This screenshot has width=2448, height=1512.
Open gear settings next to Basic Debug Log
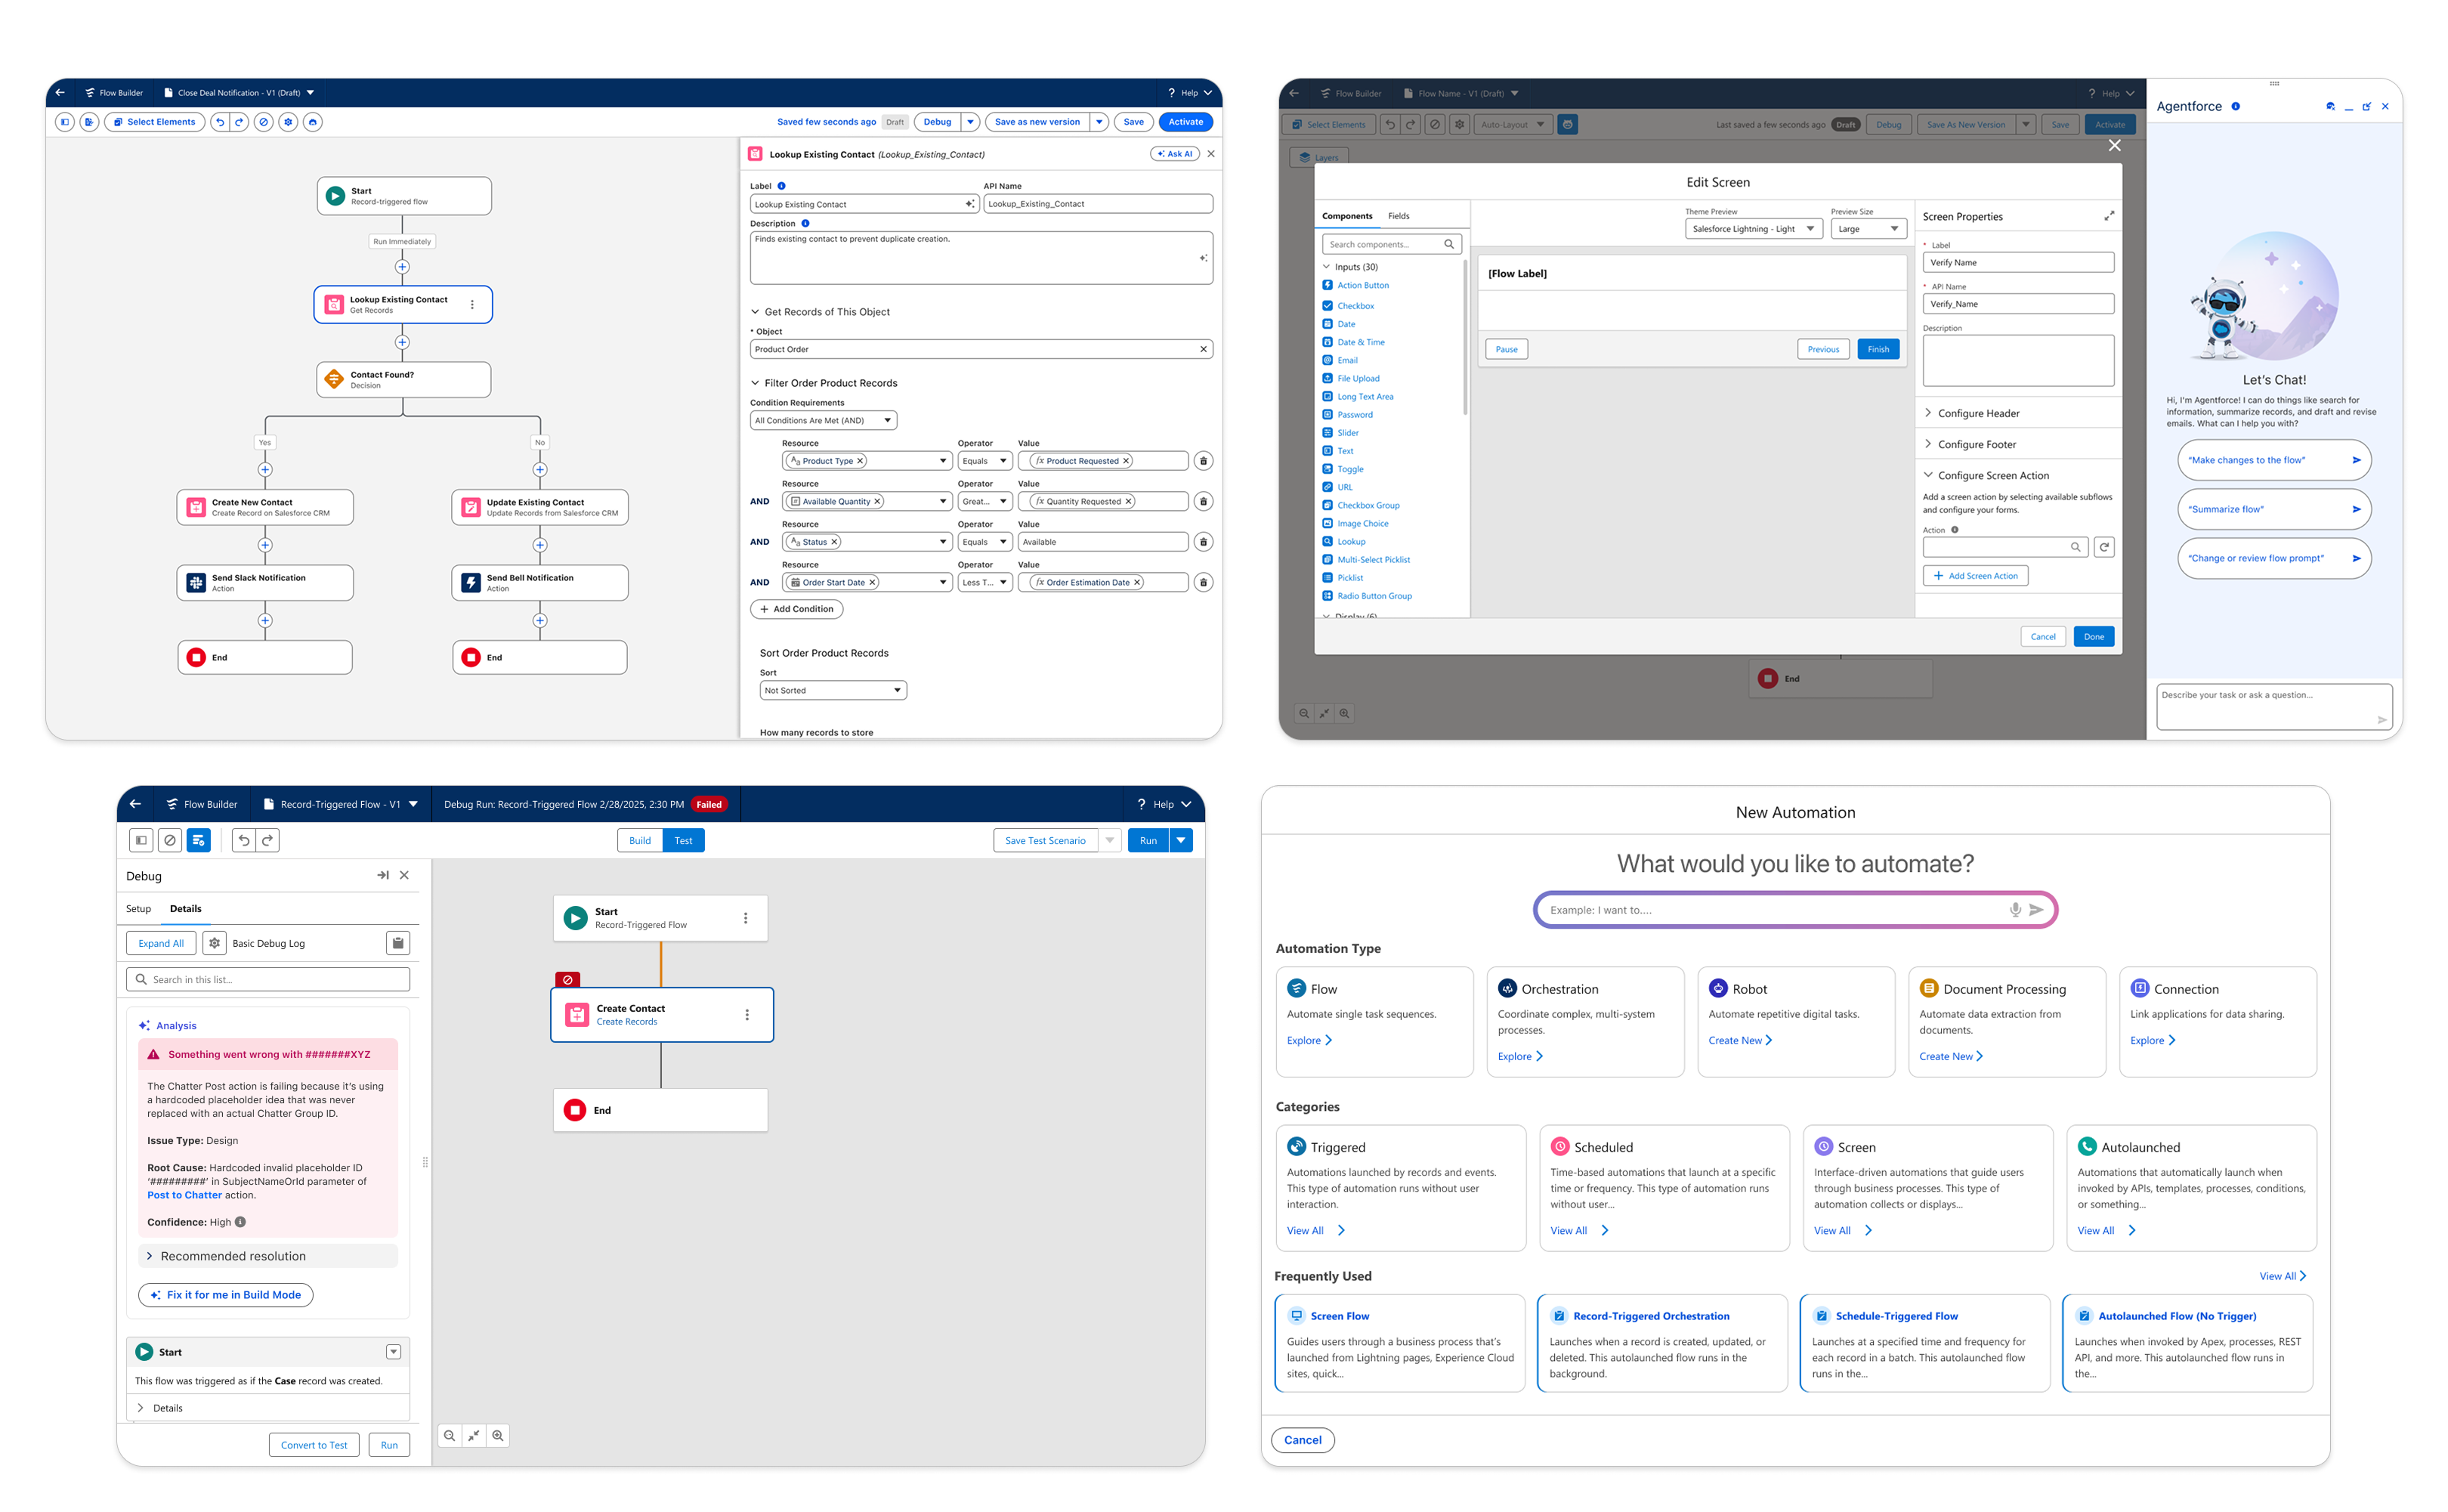(214, 943)
